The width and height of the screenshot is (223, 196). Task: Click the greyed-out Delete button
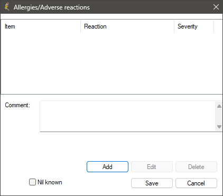(x=196, y=166)
